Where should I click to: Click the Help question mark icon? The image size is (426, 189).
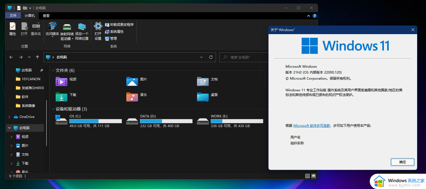[314, 16]
